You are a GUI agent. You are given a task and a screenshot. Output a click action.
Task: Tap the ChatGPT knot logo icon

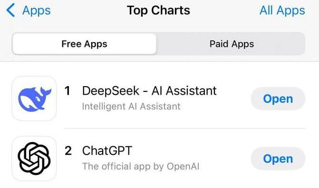click(34, 159)
